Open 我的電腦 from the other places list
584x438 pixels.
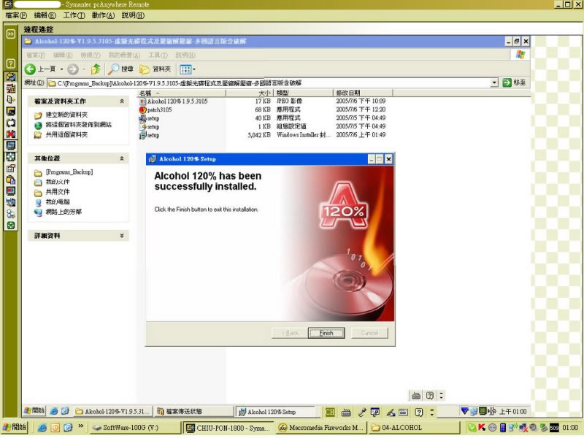58,202
